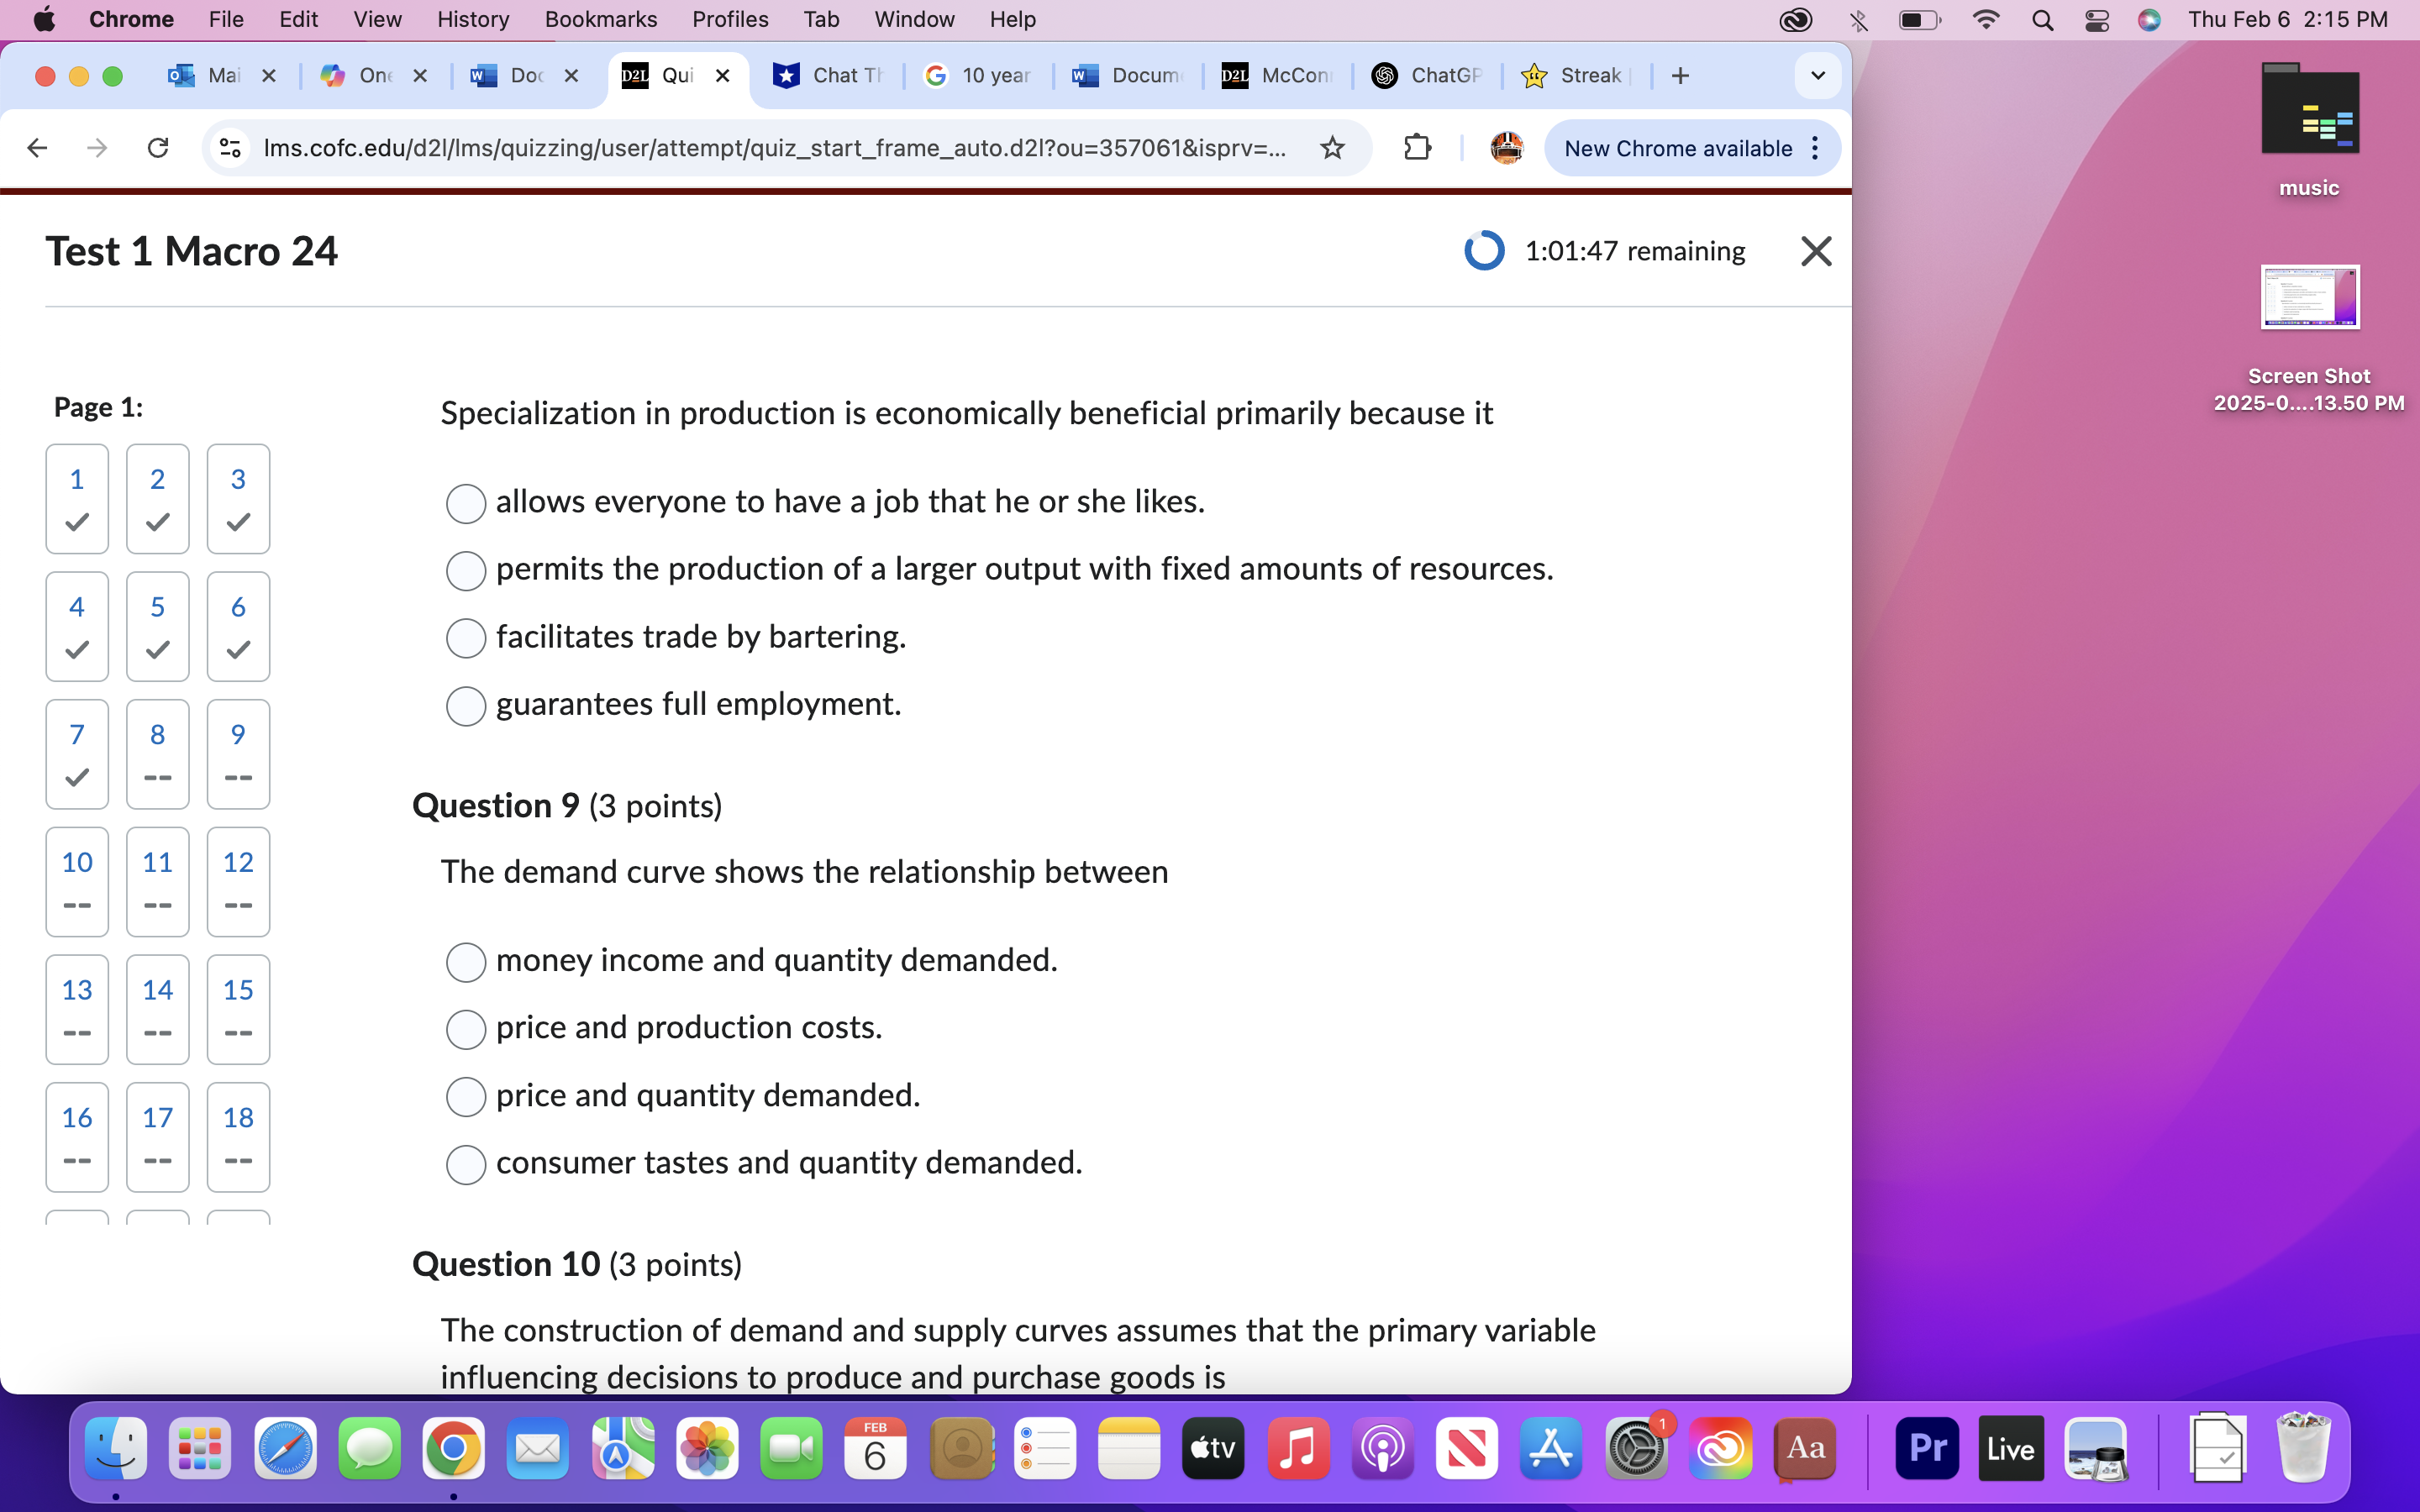This screenshot has height=1512, width=2420.
Task: Bookmark the current quiz page
Action: [x=1333, y=148]
